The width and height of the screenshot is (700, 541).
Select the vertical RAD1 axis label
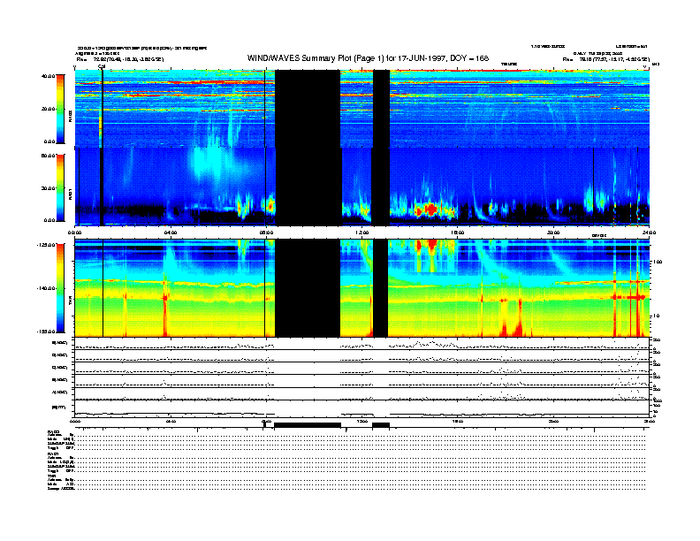click(x=70, y=194)
